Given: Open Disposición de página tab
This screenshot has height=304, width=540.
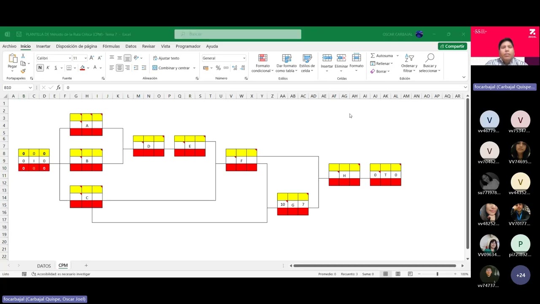Looking at the screenshot, I should coord(76,46).
